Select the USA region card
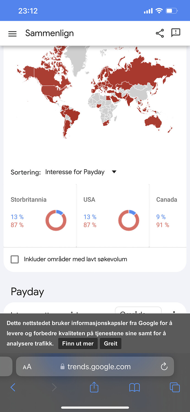This screenshot has width=190, height=412. point(113,216)
